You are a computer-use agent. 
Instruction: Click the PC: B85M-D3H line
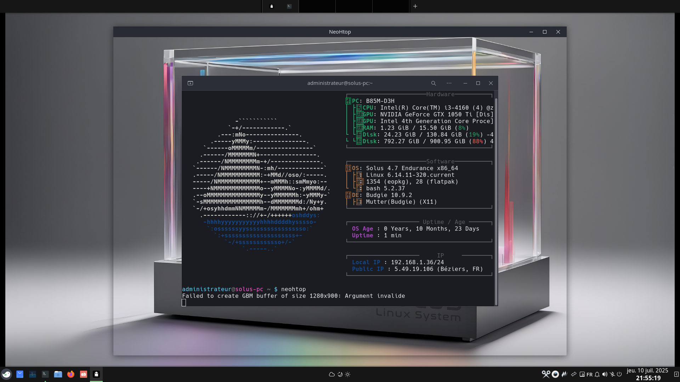click(370, 101)
